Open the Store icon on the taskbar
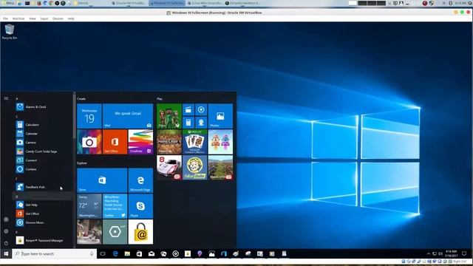 pyautogui.click(x=140, y=253)
